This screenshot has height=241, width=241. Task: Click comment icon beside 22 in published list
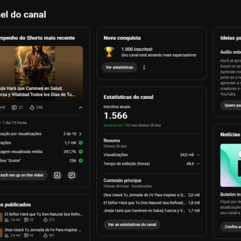[x=26, y=220]
